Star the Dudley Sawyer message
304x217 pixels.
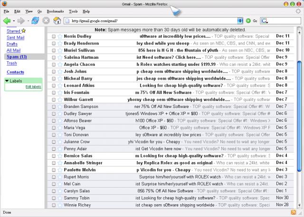pyautogui.click(x=60, y=114)
